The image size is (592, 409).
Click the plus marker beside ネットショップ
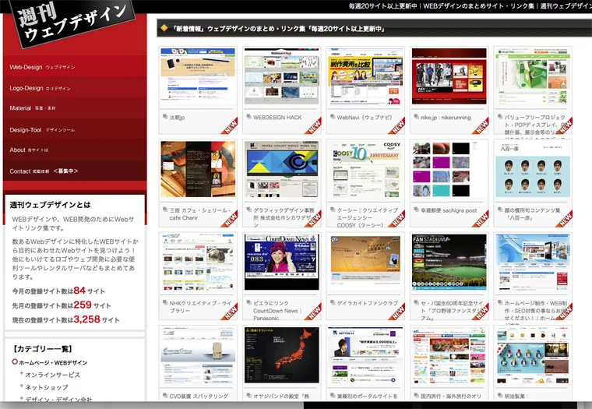22,386
